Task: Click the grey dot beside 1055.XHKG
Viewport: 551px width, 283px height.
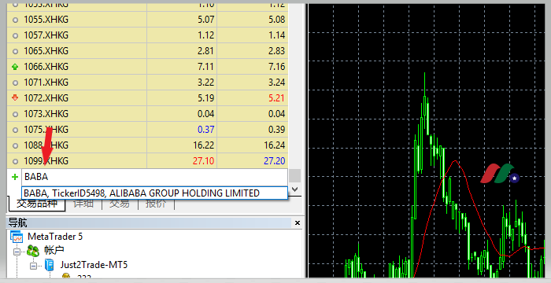Action: coord(15,20)
